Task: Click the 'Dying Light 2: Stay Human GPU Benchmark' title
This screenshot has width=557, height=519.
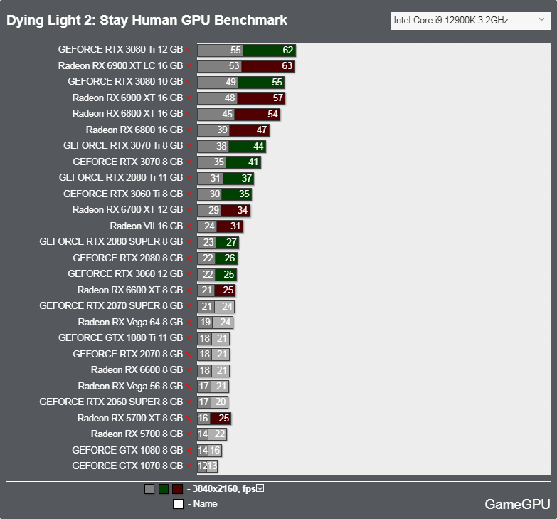Action: tap(147, 20)
